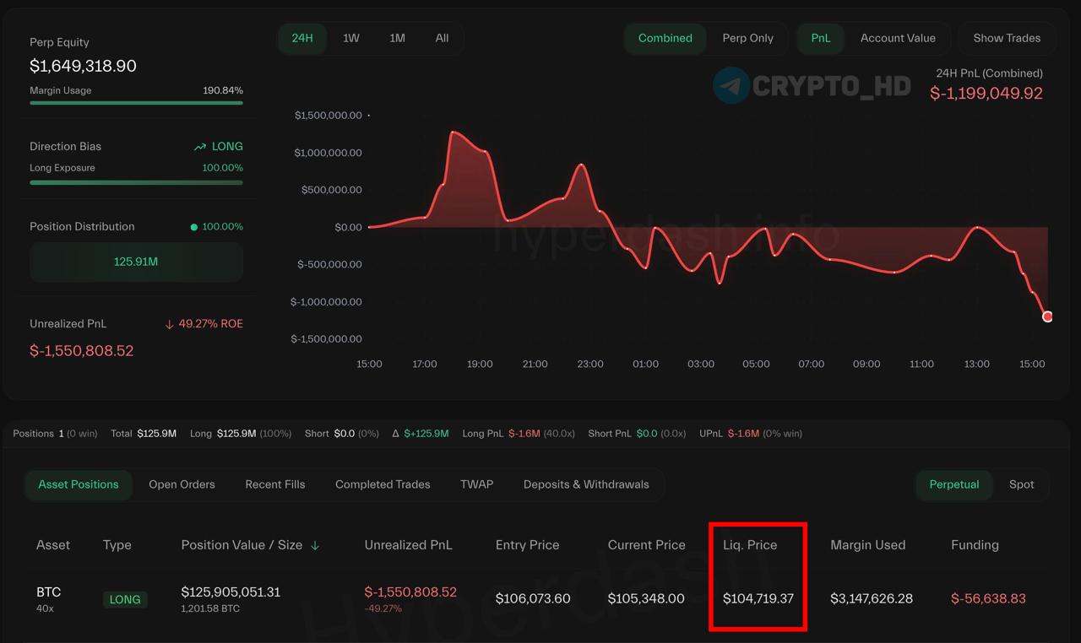1081x643 pixels.
Task: Click the ROE down arrow icon
Action: [169, 324]
